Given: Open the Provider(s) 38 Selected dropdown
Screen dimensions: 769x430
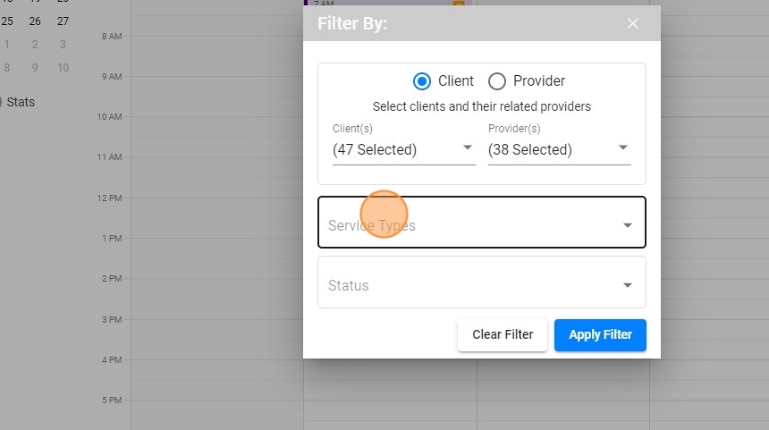Looking at the screenshot, I should (x=558, y=149).
